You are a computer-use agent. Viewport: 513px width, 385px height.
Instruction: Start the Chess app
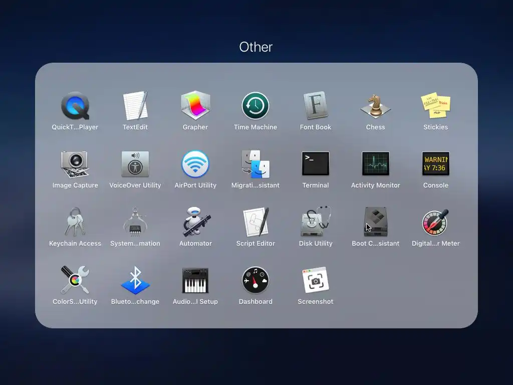pos(376,106)
